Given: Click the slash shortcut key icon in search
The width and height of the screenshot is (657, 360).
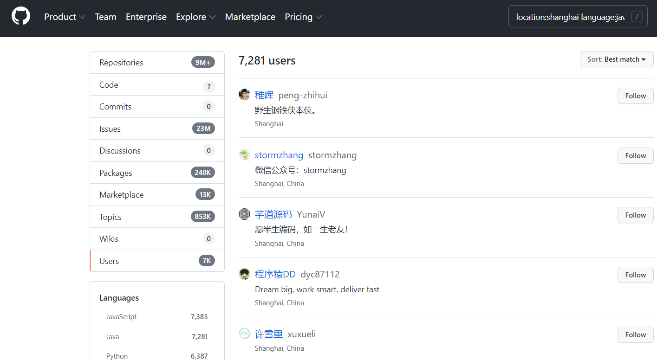Looking at the screenshot, I should (x=637, y=17).
